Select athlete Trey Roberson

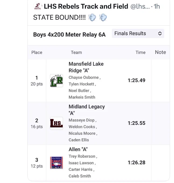tap(82, 156)
